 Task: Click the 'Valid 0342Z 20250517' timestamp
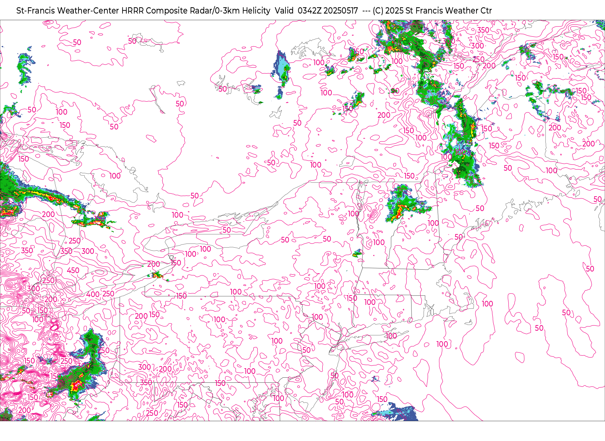point(316,11)
